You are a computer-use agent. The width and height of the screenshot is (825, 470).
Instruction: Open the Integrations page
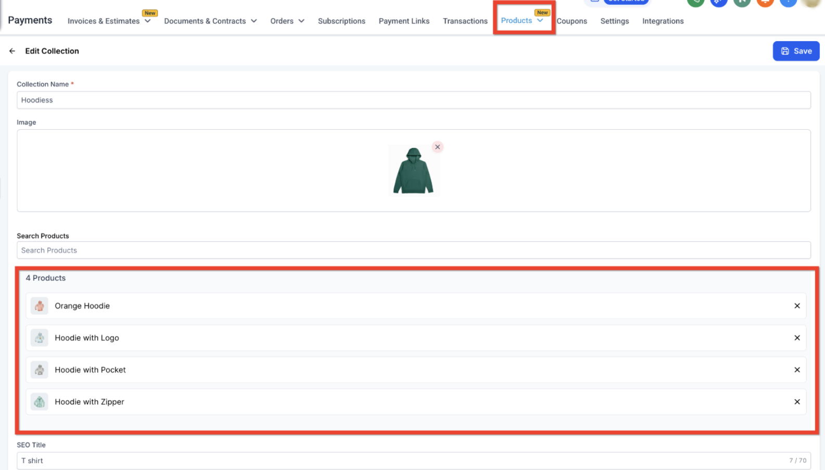coord(662,21)
